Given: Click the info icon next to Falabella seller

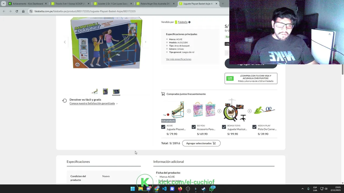Looking at the screenshot, I should pos(189,22).
